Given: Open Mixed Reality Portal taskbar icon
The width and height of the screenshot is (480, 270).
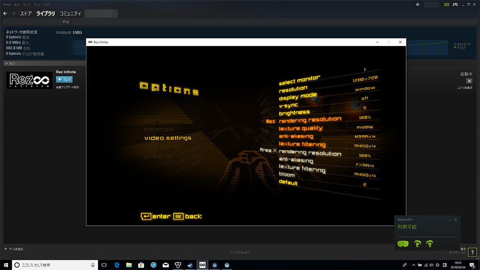Looking at the screenshot, I should (178, 265).
